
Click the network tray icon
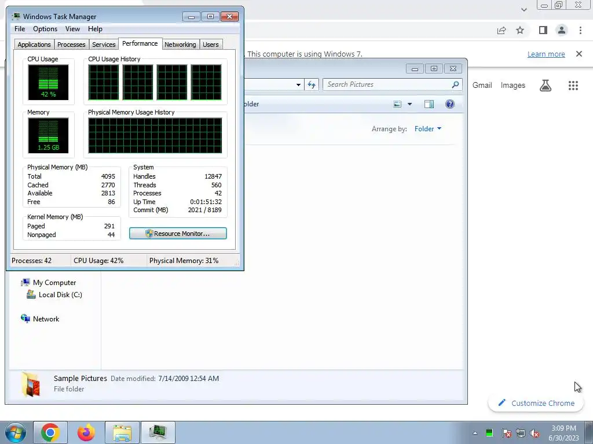point(521,433)
